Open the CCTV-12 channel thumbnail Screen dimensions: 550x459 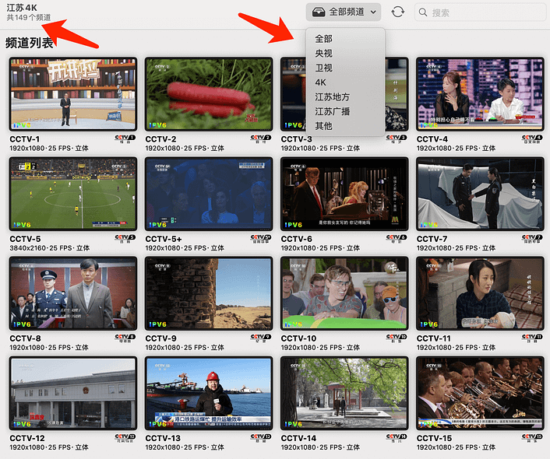(x=73, y=393)
